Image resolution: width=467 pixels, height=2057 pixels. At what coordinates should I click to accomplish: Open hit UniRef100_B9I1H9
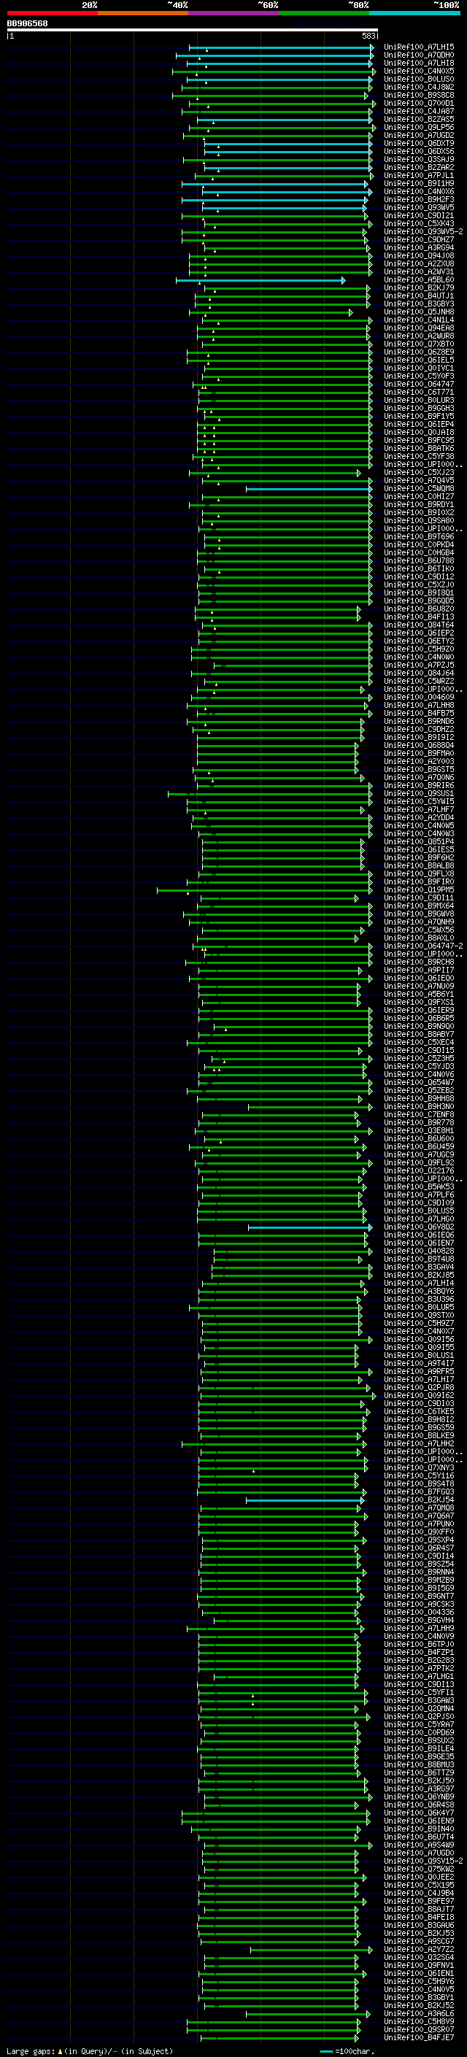(419, 184)
